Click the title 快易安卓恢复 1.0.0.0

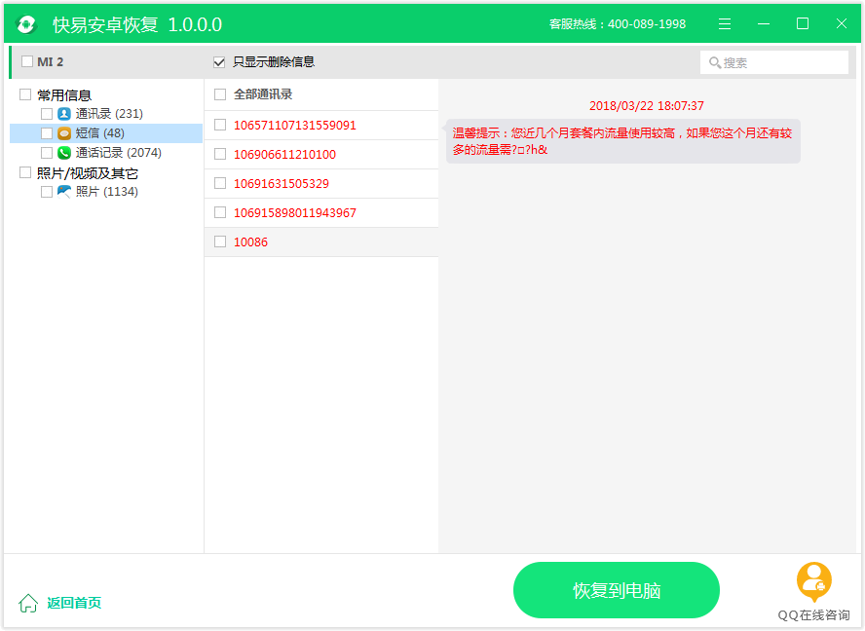(137, 24)
